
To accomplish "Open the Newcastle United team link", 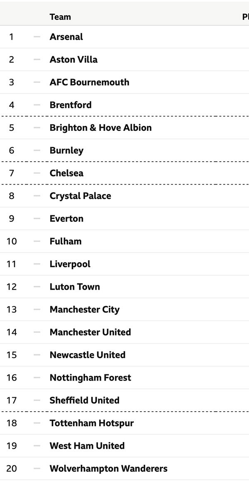I will (x=87, y=355).
